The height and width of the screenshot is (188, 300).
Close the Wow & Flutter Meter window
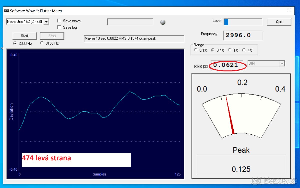coord(289,11)
